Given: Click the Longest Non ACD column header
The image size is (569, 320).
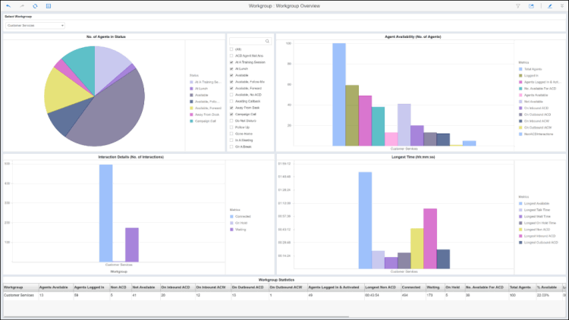Looking at the screenshot, I should click(379, 288).
